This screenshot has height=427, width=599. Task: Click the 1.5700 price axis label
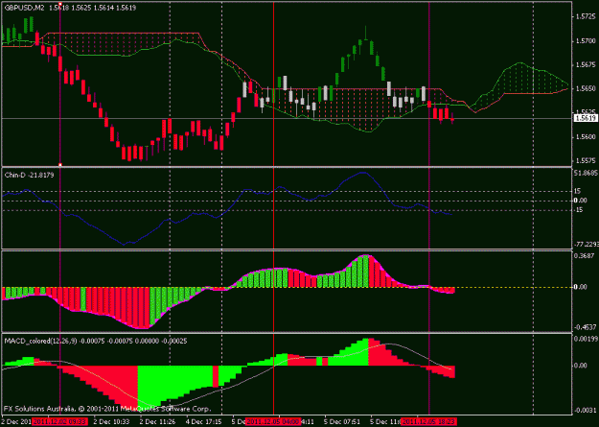pos(585,40)
